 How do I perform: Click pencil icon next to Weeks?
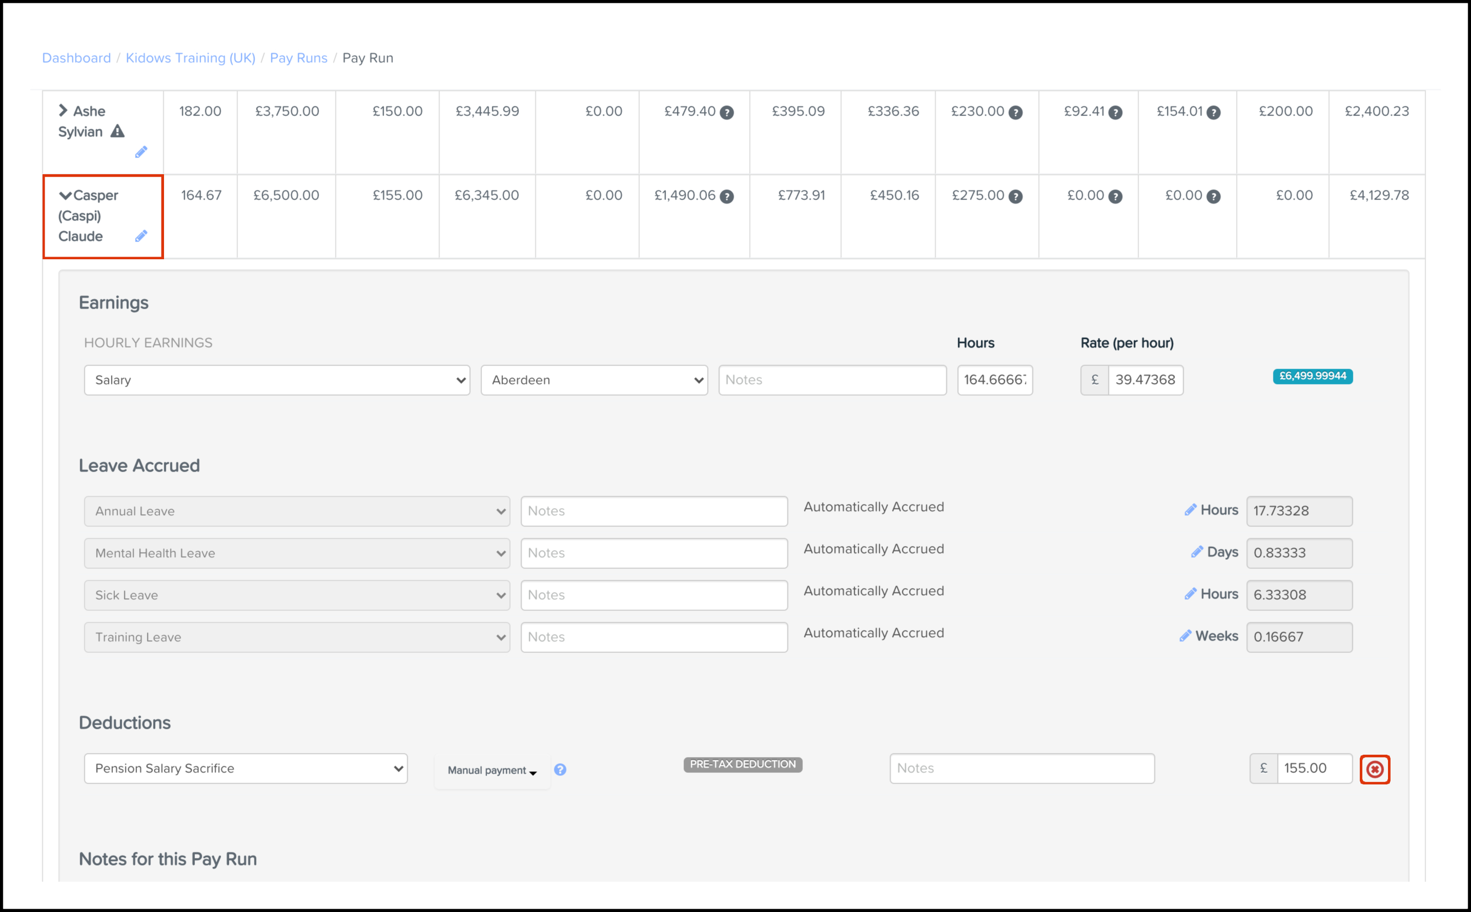tap(1185, 636)
